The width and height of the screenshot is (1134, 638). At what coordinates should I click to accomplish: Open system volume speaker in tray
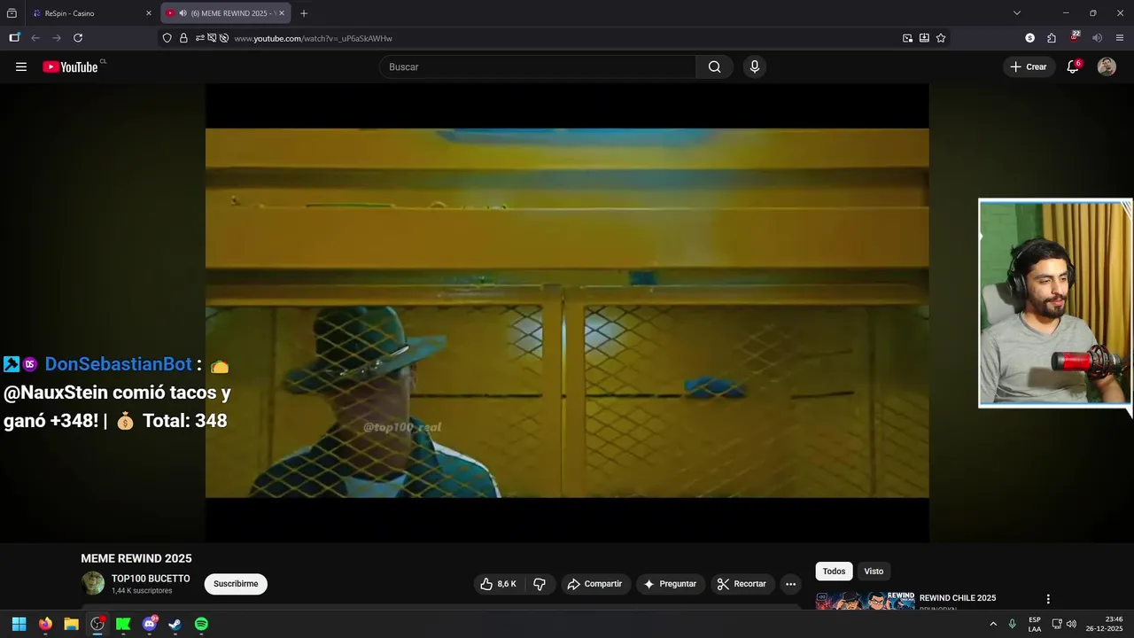click(1071, 624)
